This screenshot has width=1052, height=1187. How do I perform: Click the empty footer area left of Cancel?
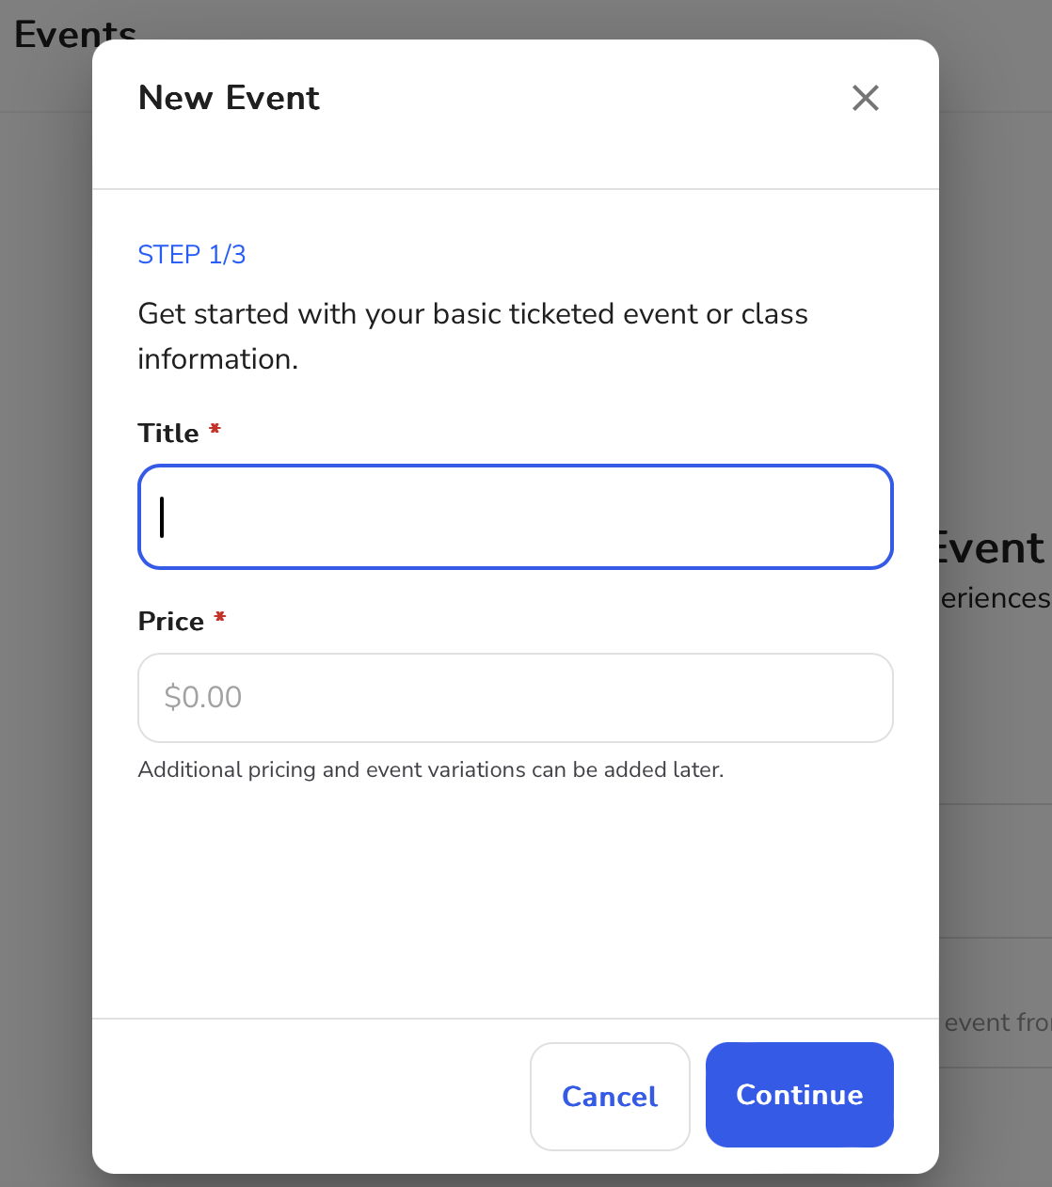(x=311, y=1096)
